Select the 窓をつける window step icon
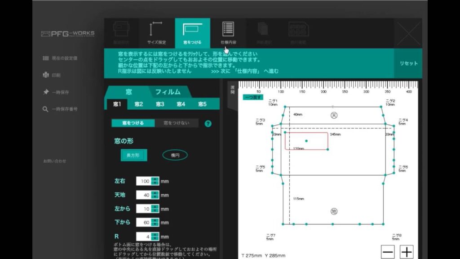460x259 pixels. click(192, 32)
